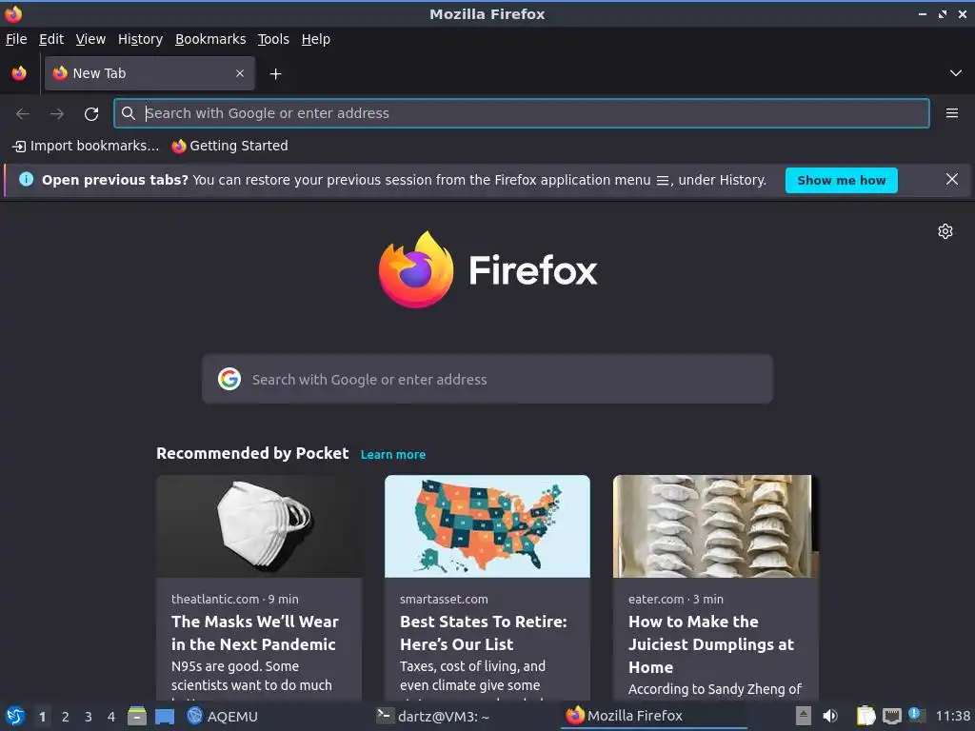This screenshot has height=731, width=975.
Task: Open new tab personalize gear settings
Action: click(x=945, y=231)
